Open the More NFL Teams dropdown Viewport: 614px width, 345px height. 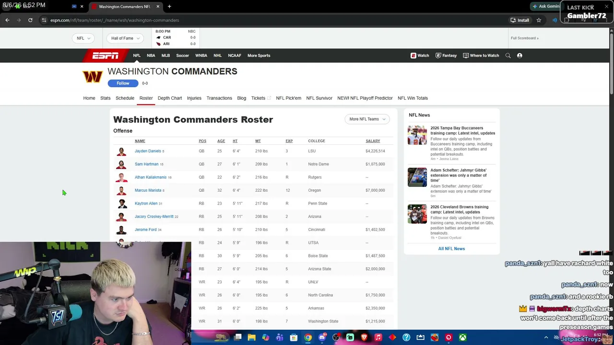click(x=367, y=119)
